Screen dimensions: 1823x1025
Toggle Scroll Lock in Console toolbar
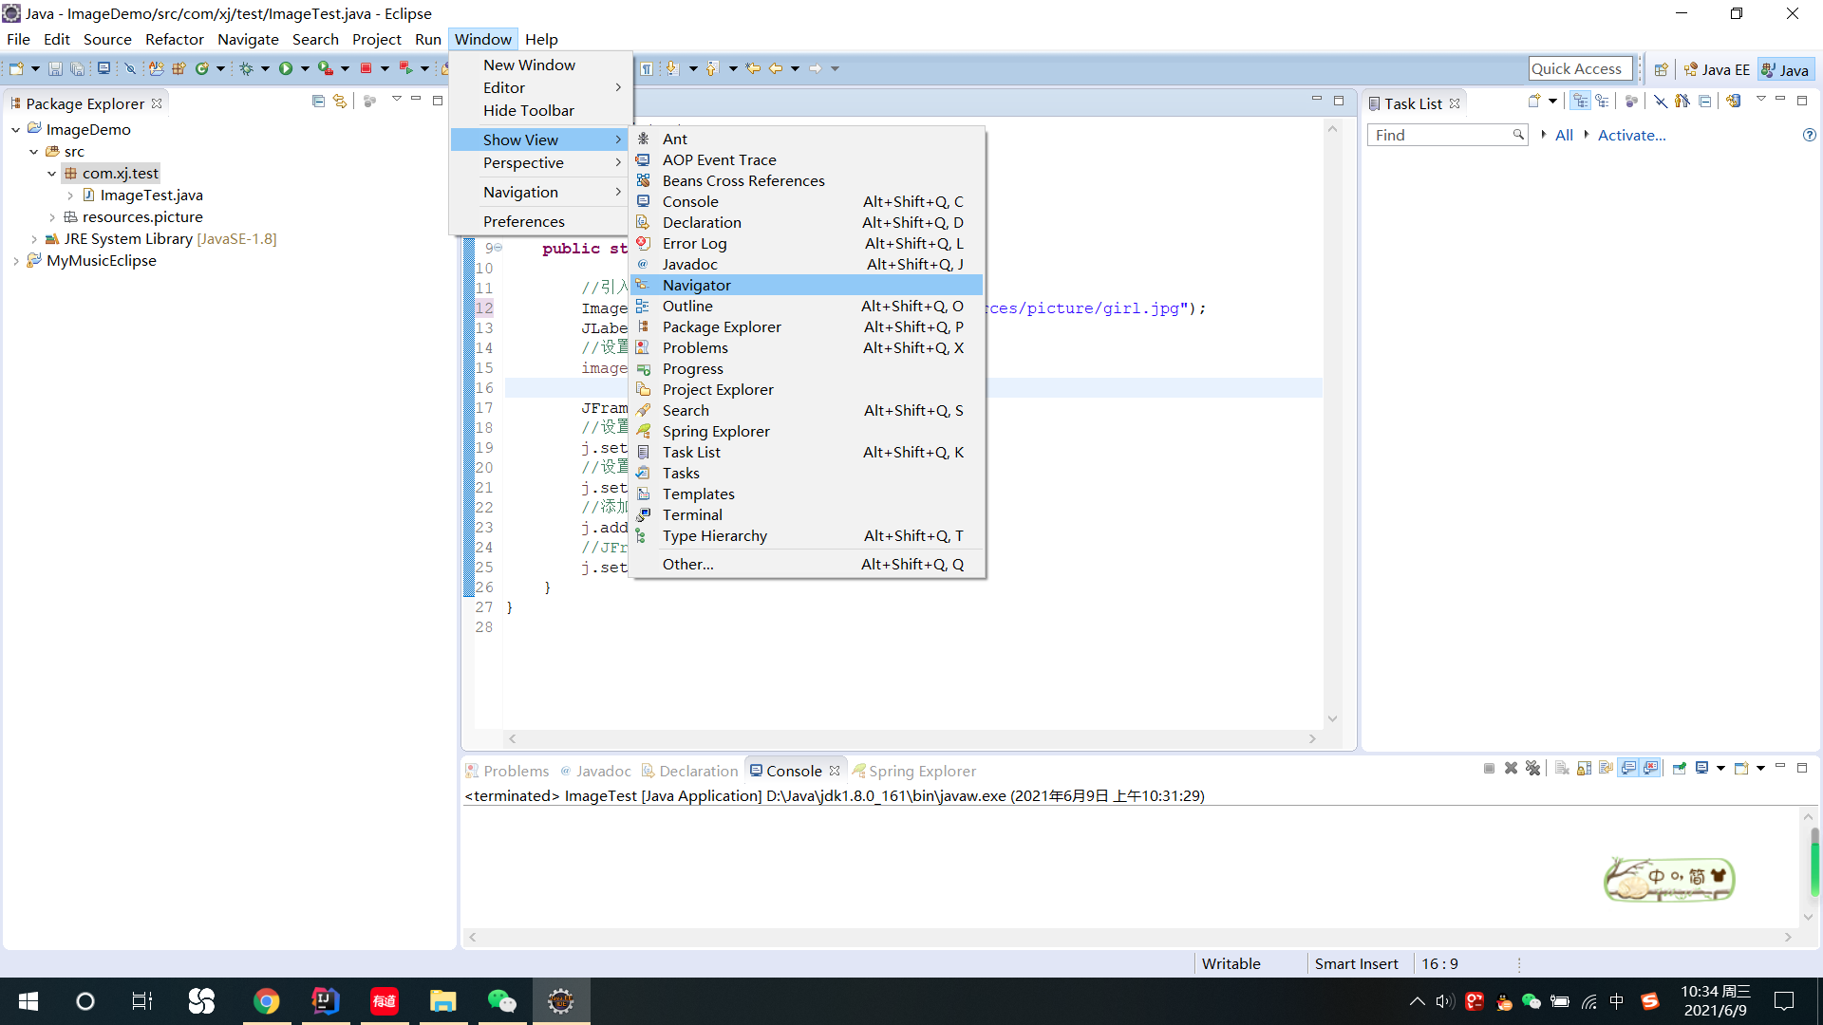point(1584,768)
